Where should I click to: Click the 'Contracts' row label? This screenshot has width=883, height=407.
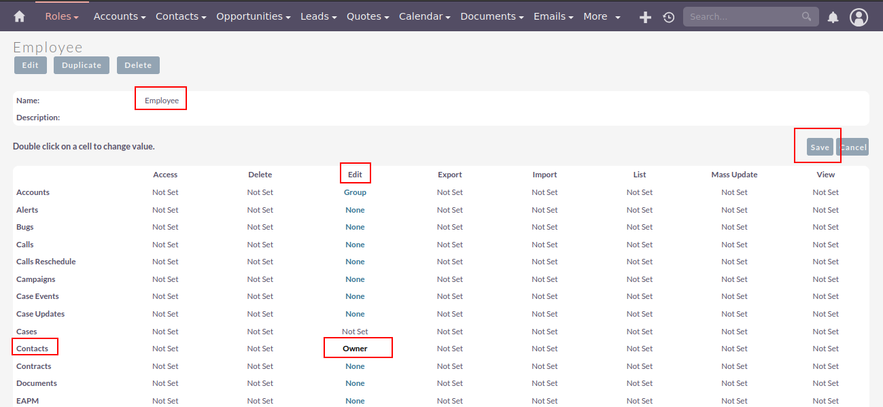point(34,366)
